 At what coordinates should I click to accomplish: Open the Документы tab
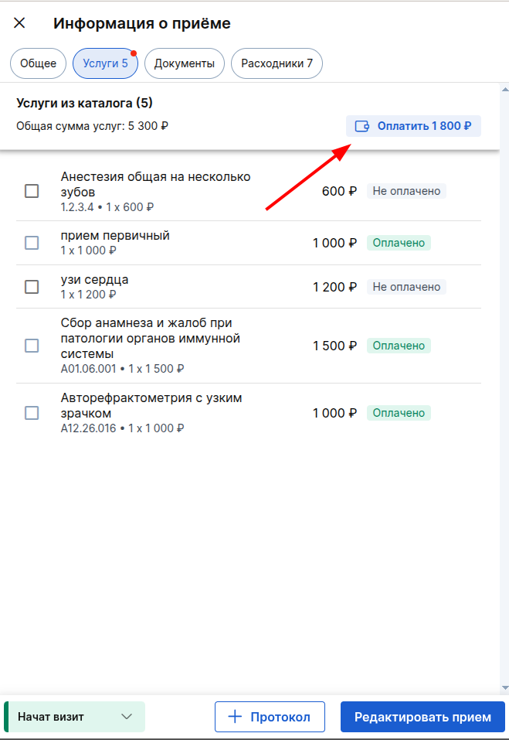(x=185, y=63)
